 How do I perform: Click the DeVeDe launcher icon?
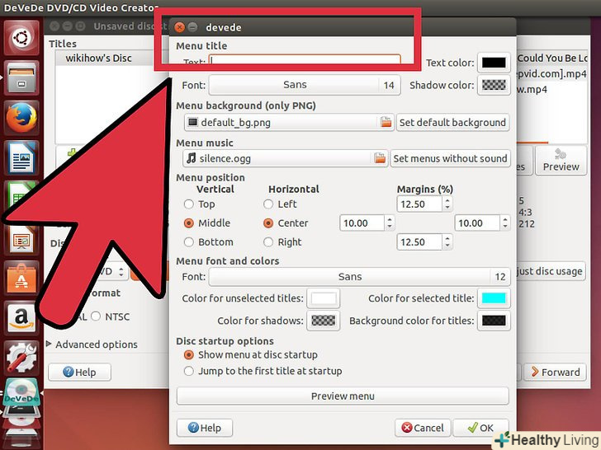(21, 392)
